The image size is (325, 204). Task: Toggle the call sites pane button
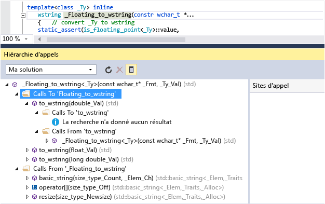coord(131,70)
